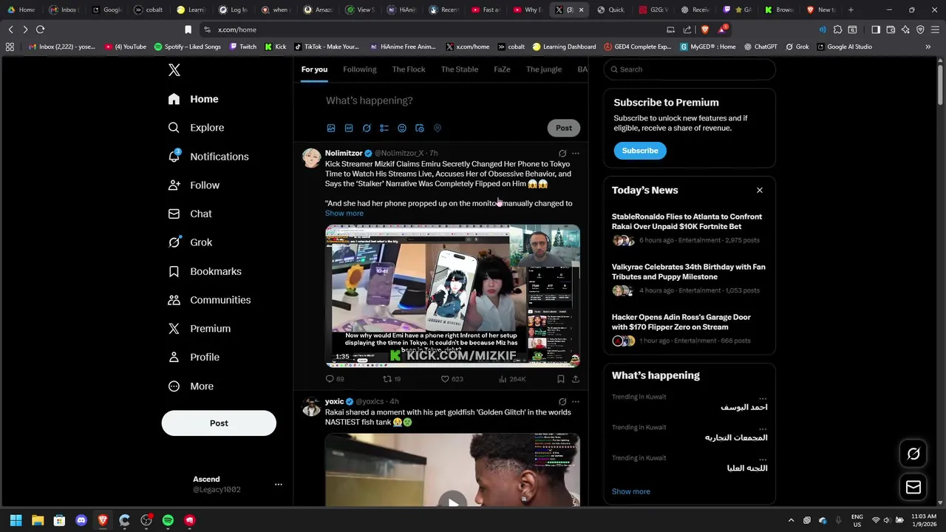Switch to the Following tab
The width and height of the screenshot is (946, 532).
(359, 69)
